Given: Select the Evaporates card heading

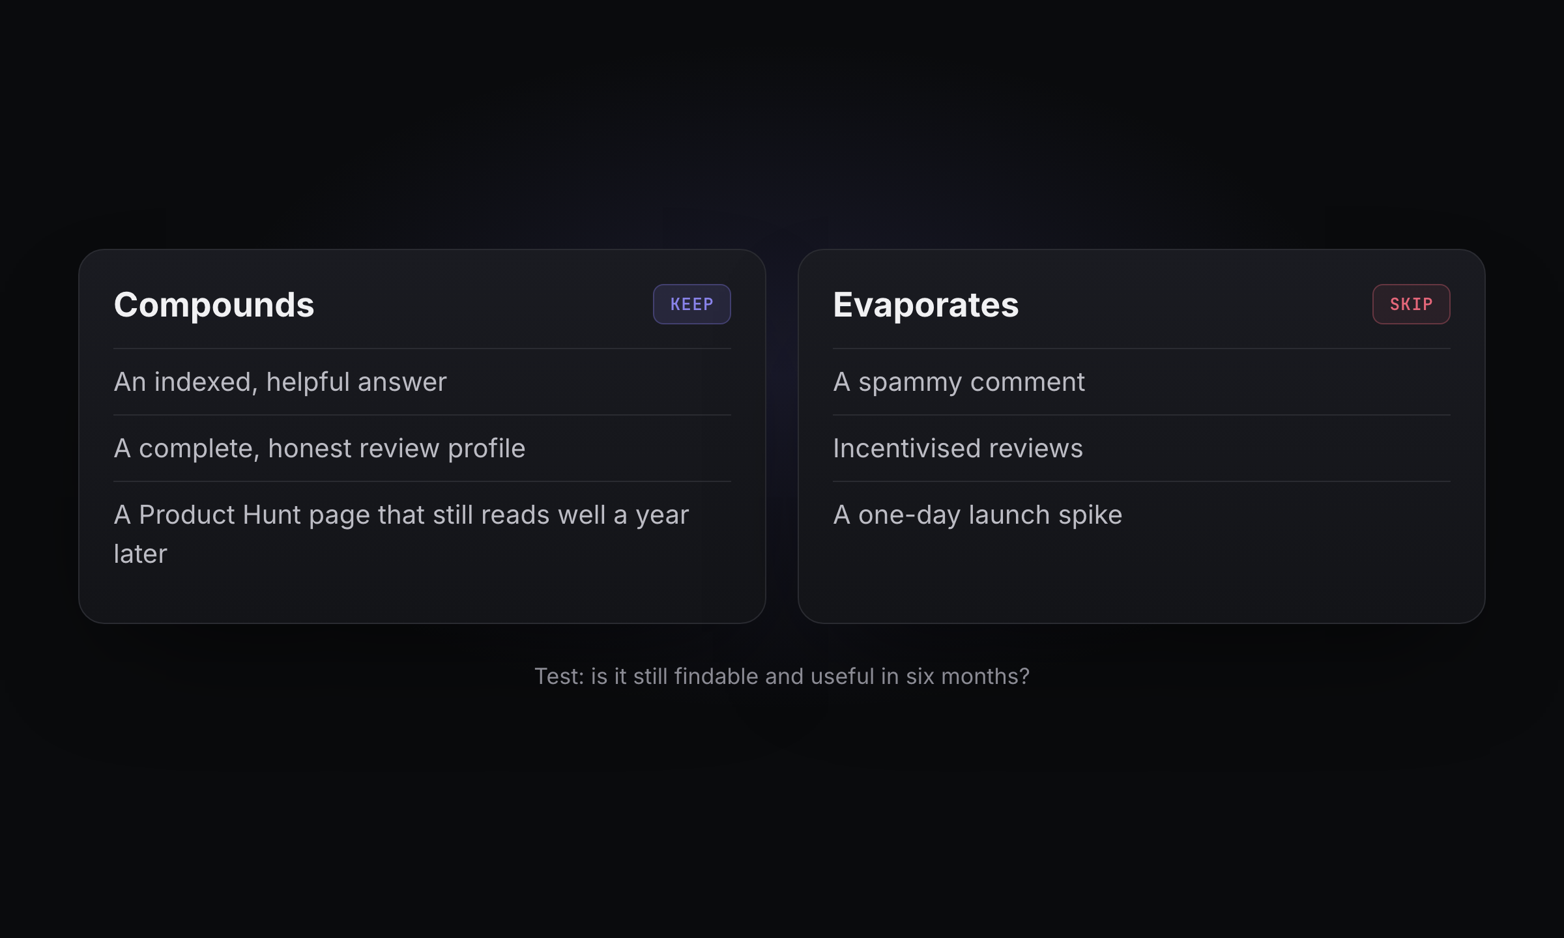Looking at the screenshot, I should (x=925, y=305).
